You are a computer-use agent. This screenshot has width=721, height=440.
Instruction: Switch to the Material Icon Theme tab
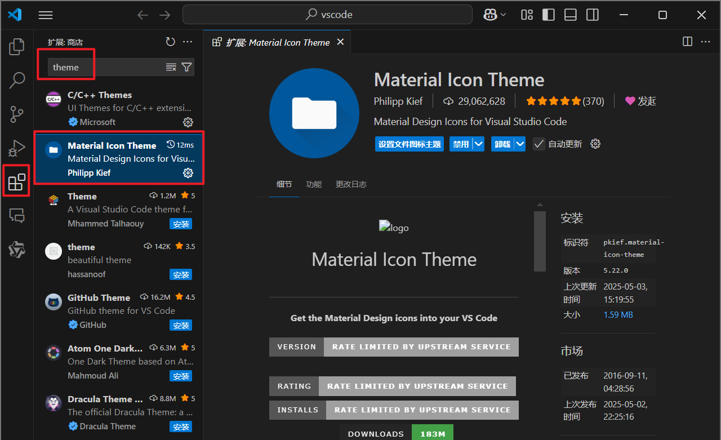[277, 42]
